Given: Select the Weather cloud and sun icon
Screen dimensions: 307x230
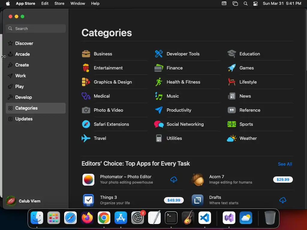Looking at the screenshot, I should 232,138.
